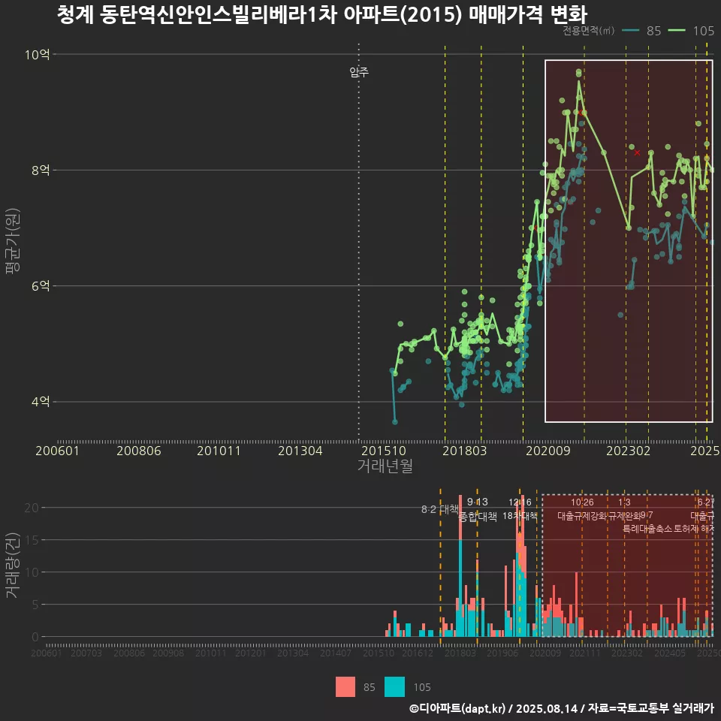Select the 8억 y-axis label
721x721 pixels.
click(x=41, y=170)
